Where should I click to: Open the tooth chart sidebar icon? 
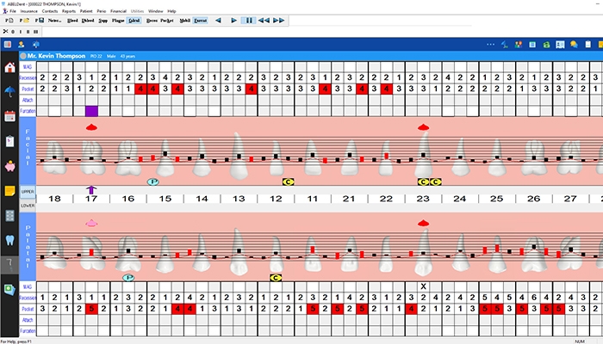pyautogui.click(x=9, y=240)
